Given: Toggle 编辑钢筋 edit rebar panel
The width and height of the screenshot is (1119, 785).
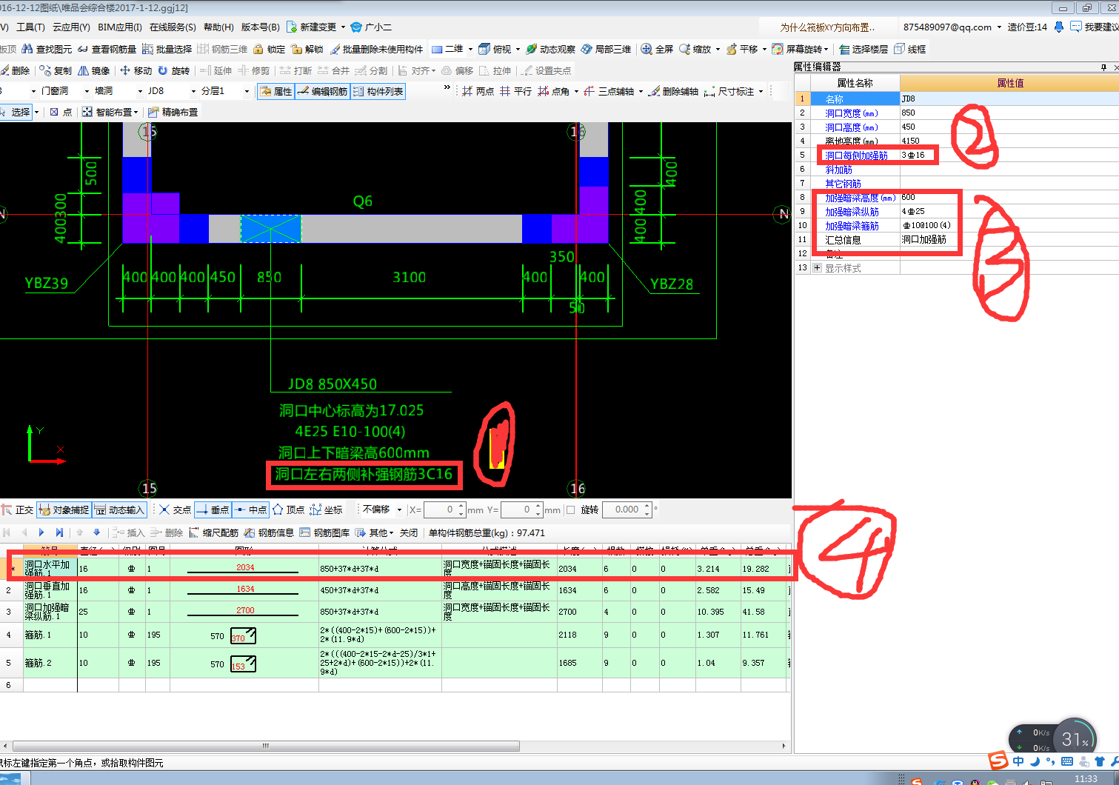Looking at the screenshot, I should (322, 91).
